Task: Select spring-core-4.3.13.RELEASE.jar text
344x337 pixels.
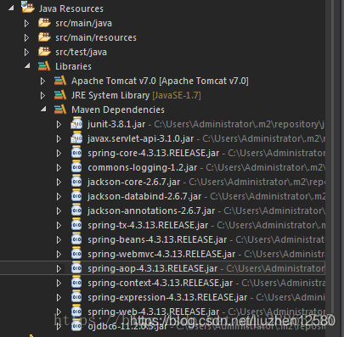Action: click(x=154, y=153)
